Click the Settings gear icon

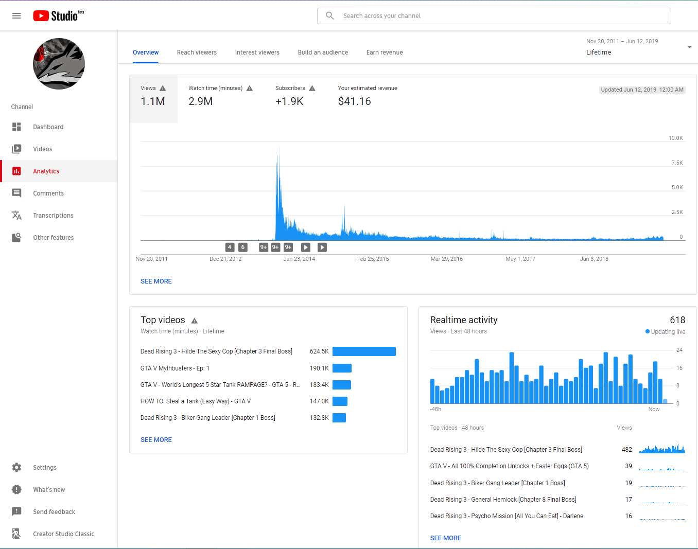pyautogui.click(x=16, y=467)
